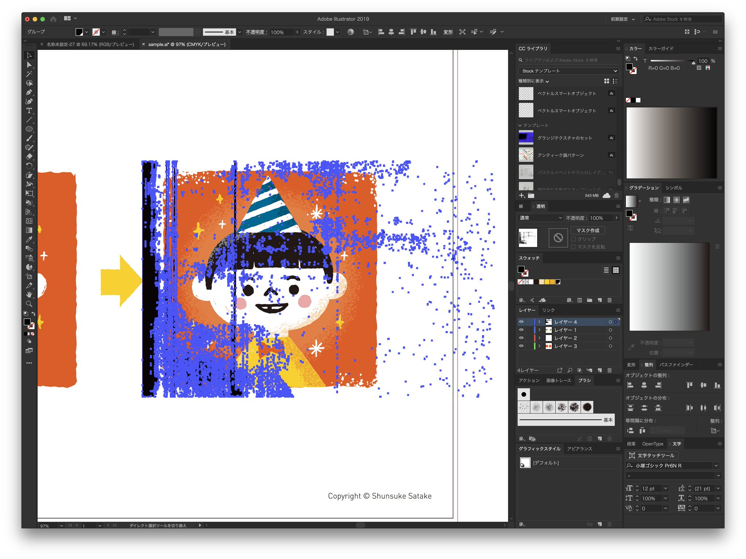This screenshot has width=746, height=559.
Task: Hide レイヤー 3 using its eye icon
Action: point(521,346)
